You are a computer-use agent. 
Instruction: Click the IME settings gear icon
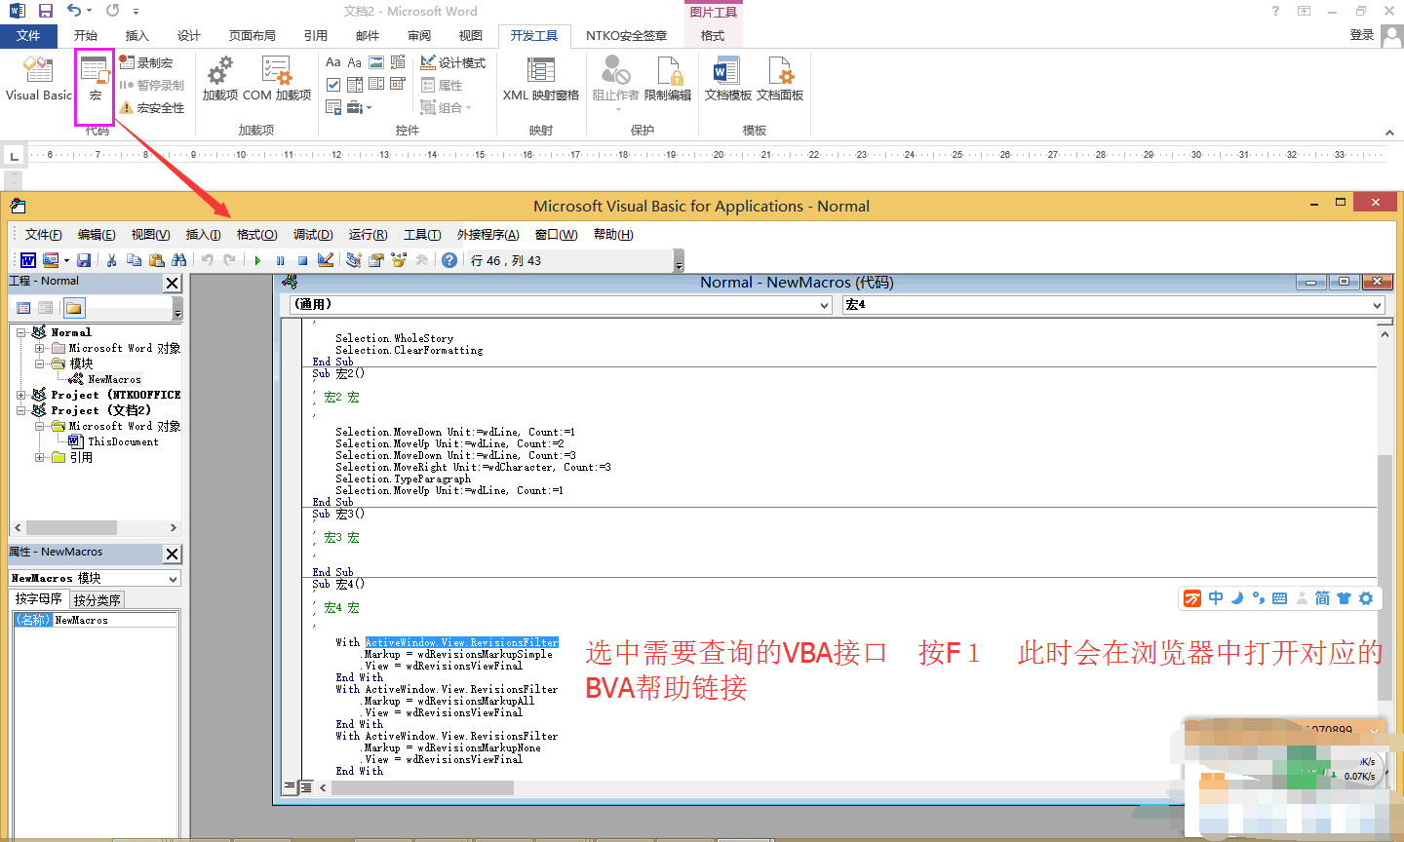[x=1366, y=598]
